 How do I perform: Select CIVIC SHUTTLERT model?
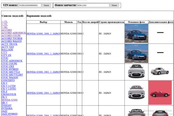point(12,75)
